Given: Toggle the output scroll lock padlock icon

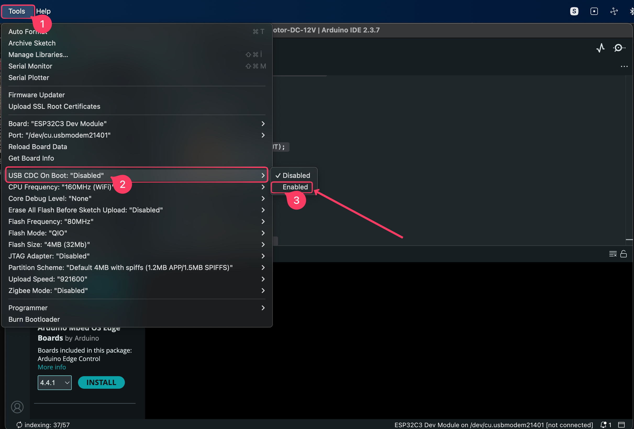Looking at the screenshot, I should coord(623,254).
